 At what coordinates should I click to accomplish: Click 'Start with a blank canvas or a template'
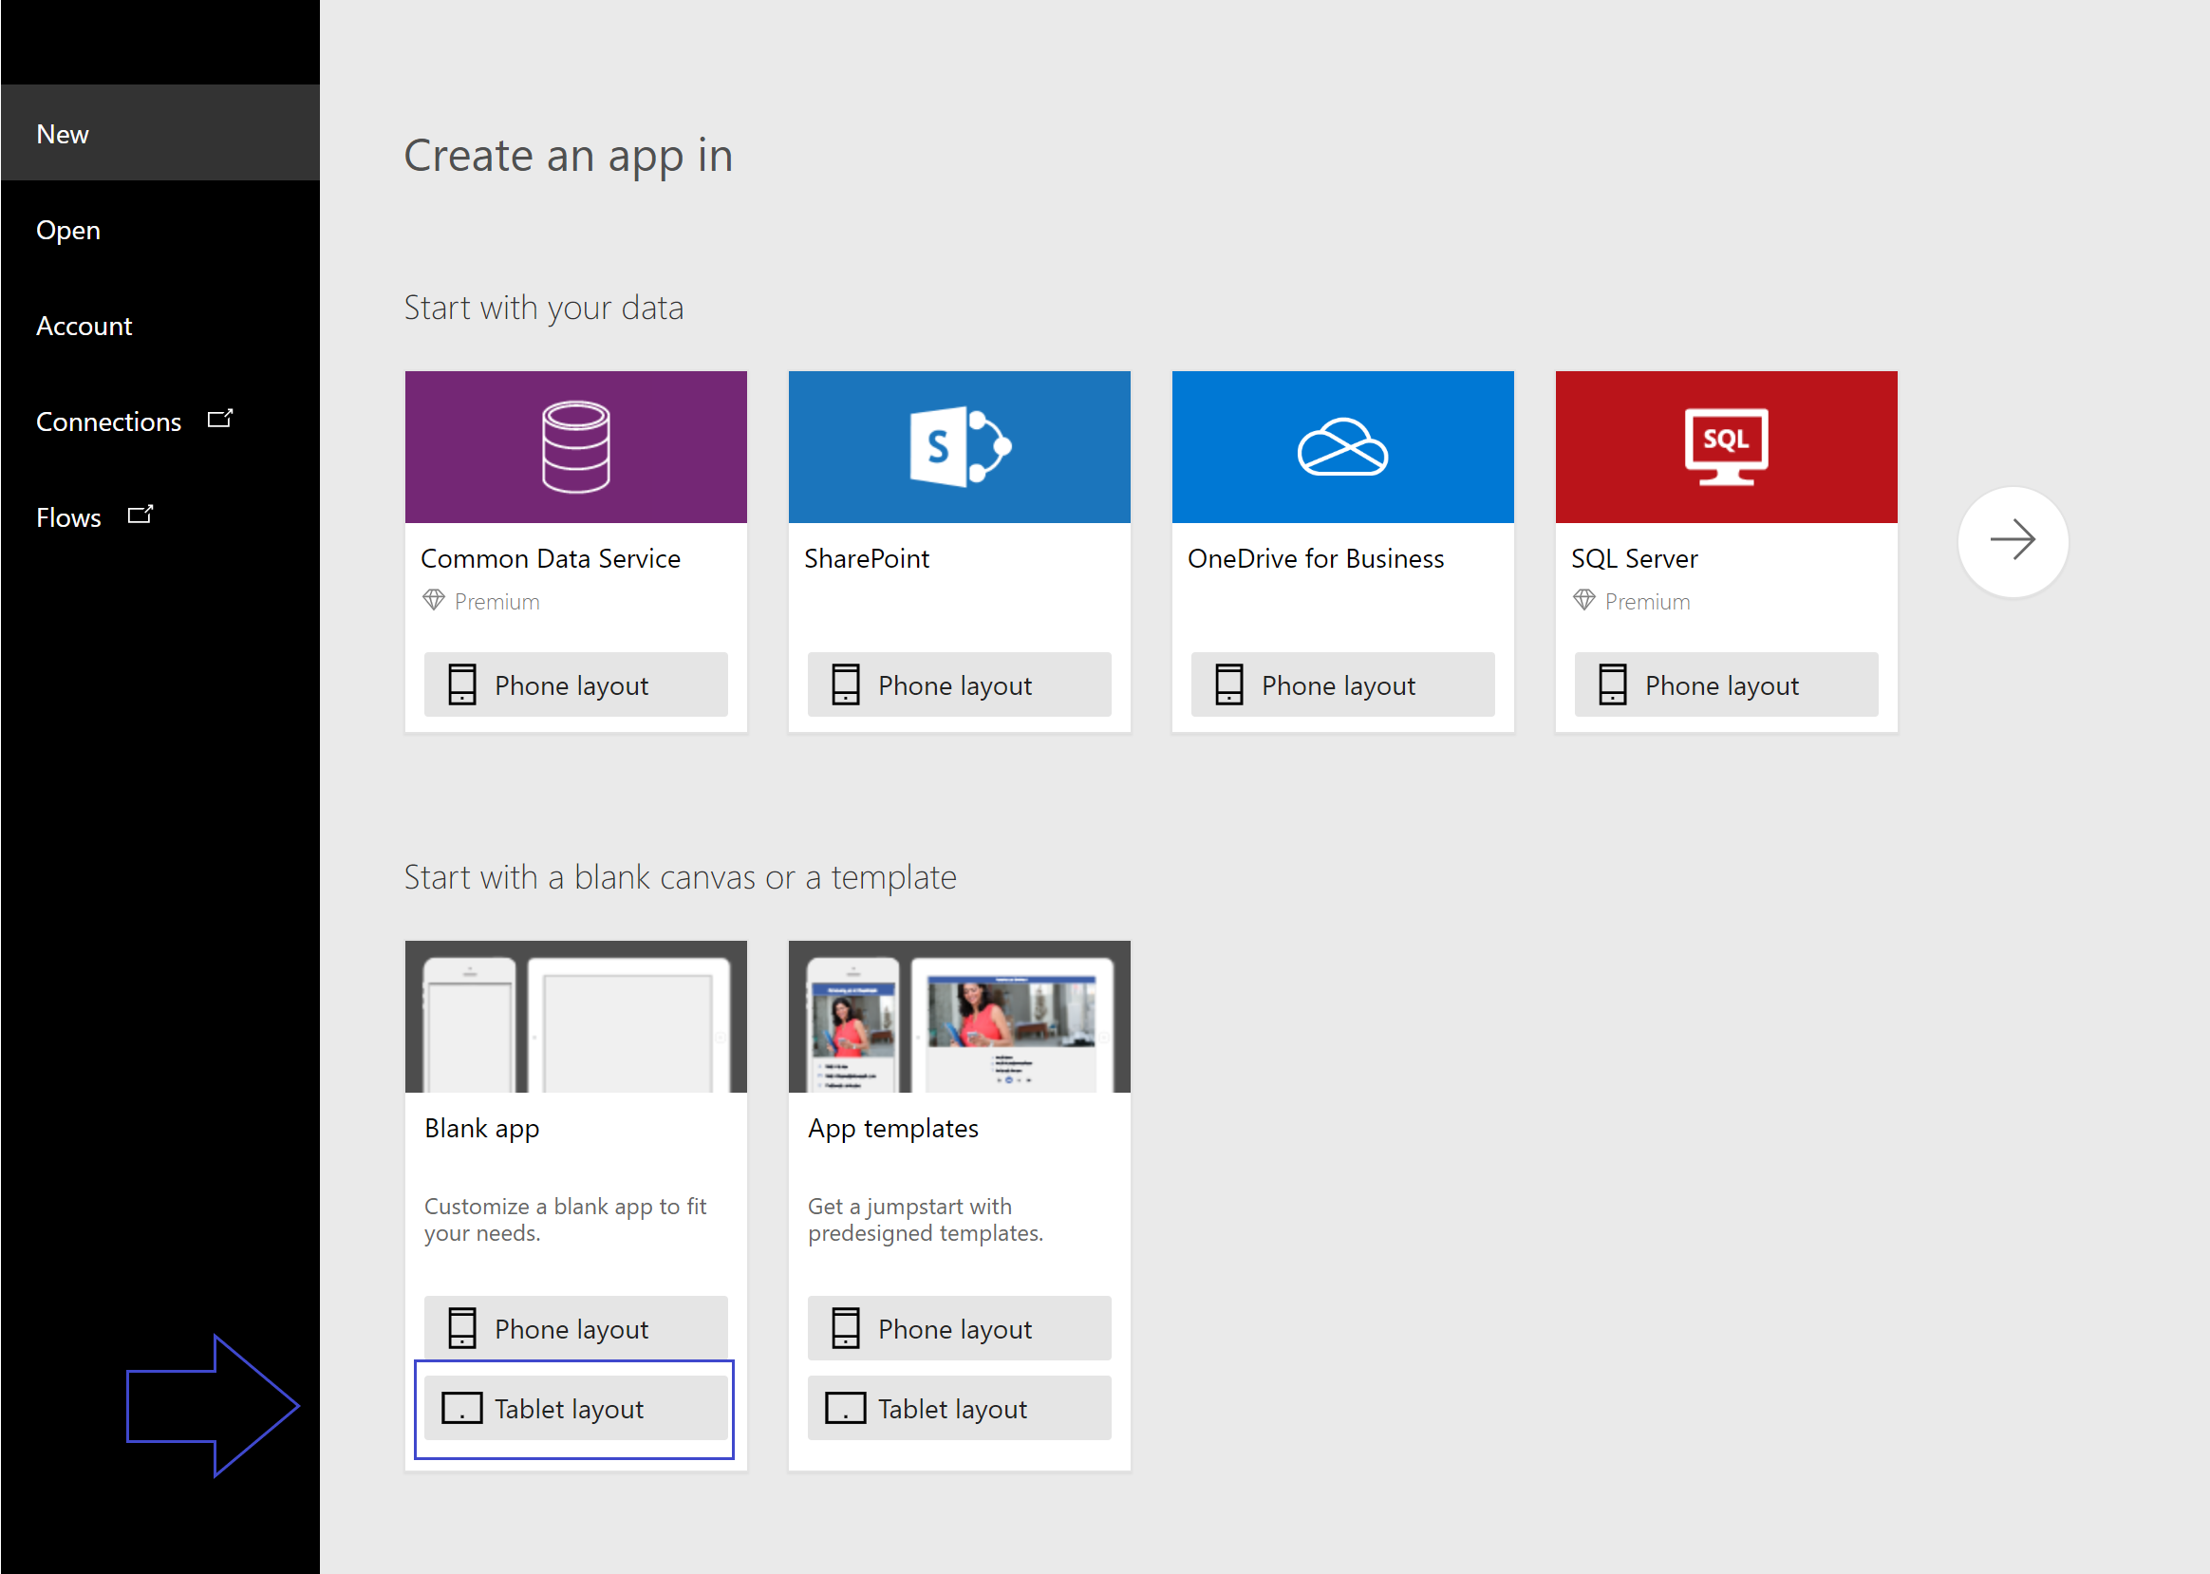[681, 877]
